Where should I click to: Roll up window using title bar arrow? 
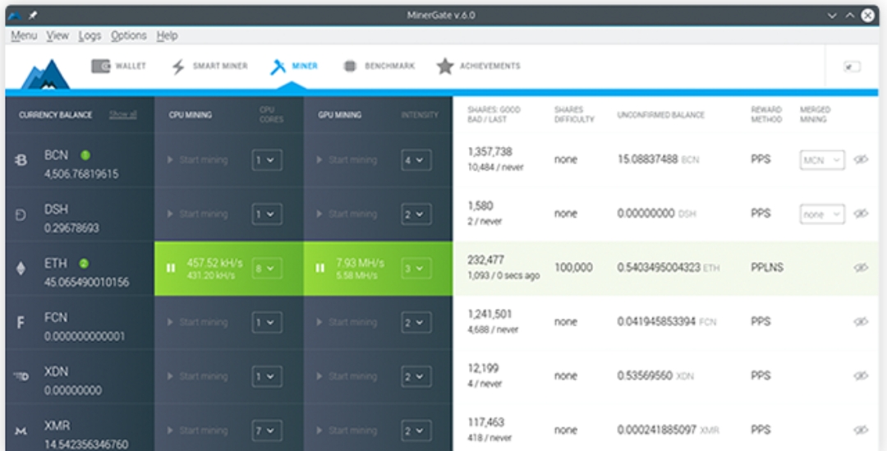tap(850, 16)
